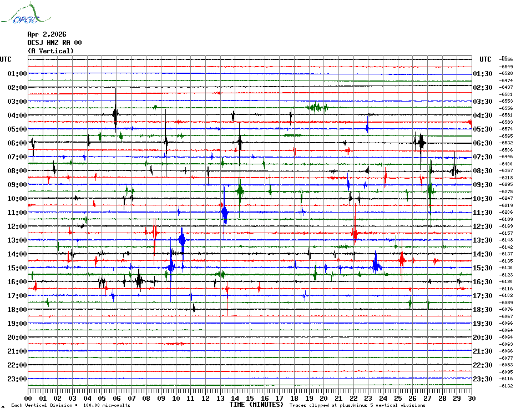The height and width of the screenshot is (413, 516).
Task: Select the '01:00' hour label
Action: pyautogui.click(x=17, y=73)
